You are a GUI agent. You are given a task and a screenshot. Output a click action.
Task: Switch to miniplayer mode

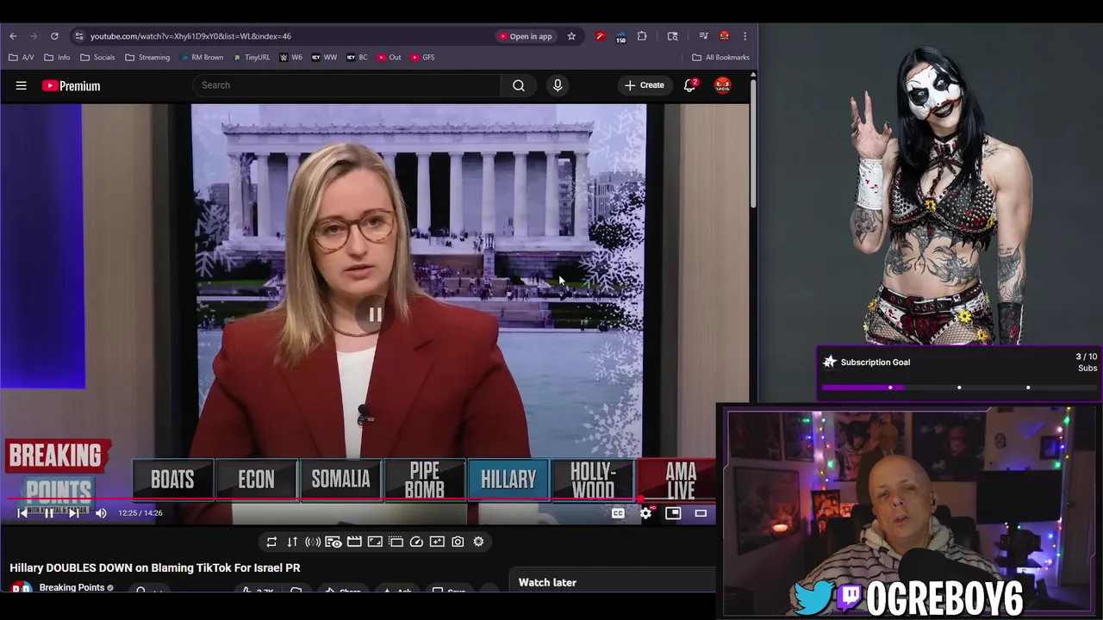point(673,513)
